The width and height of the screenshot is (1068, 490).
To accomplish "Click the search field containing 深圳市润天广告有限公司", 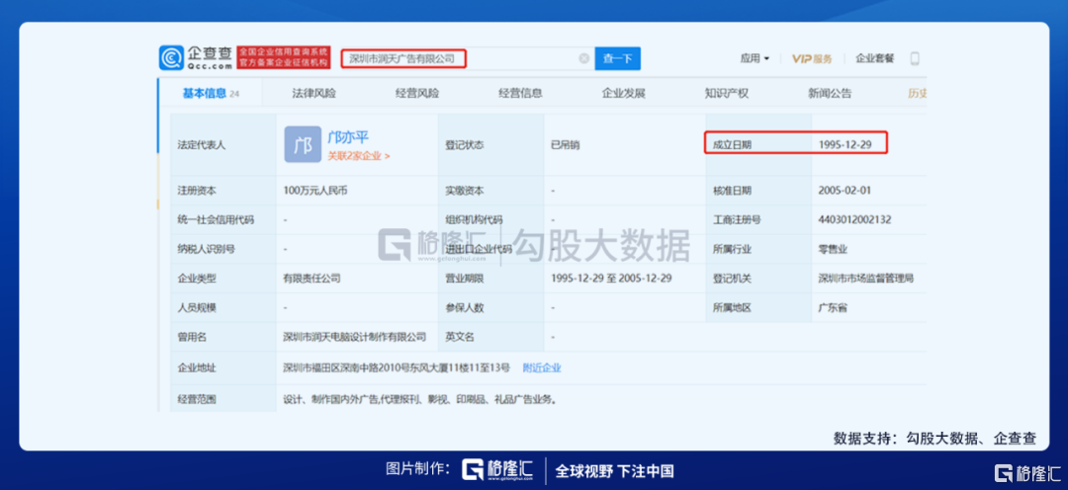I will pyautogui.click(x=467, y=58).
